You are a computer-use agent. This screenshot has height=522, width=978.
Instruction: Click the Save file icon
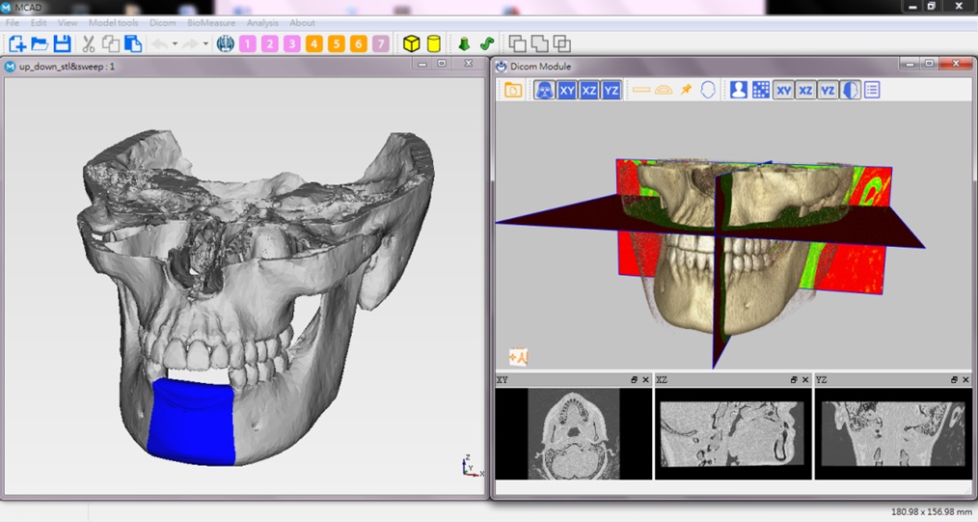click(62, 43)
